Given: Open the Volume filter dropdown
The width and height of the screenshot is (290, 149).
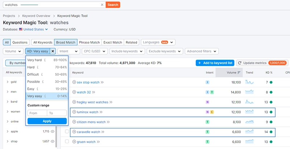Looking at the screenshot, I should pos(13,51).
